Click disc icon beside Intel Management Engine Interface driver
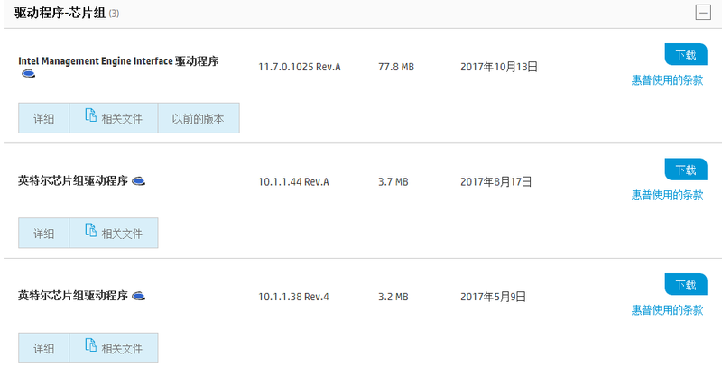Image resolution: width=722 pixels, height=367 pixels. pos(27,75)
